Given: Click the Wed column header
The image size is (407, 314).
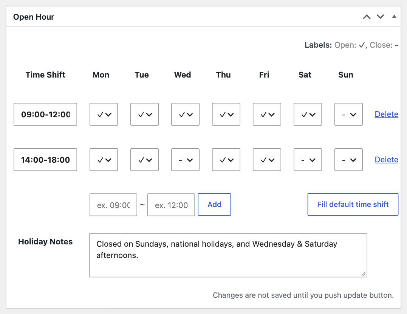Looking at the screenshot, I should [x=183, y=75].
